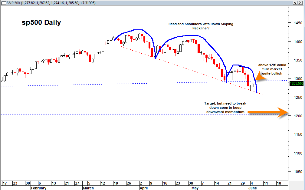Image resolution: width=305 pixels, height=190 pixels.
Task: Click the 1350 price axis label
Action: [298, 60]
